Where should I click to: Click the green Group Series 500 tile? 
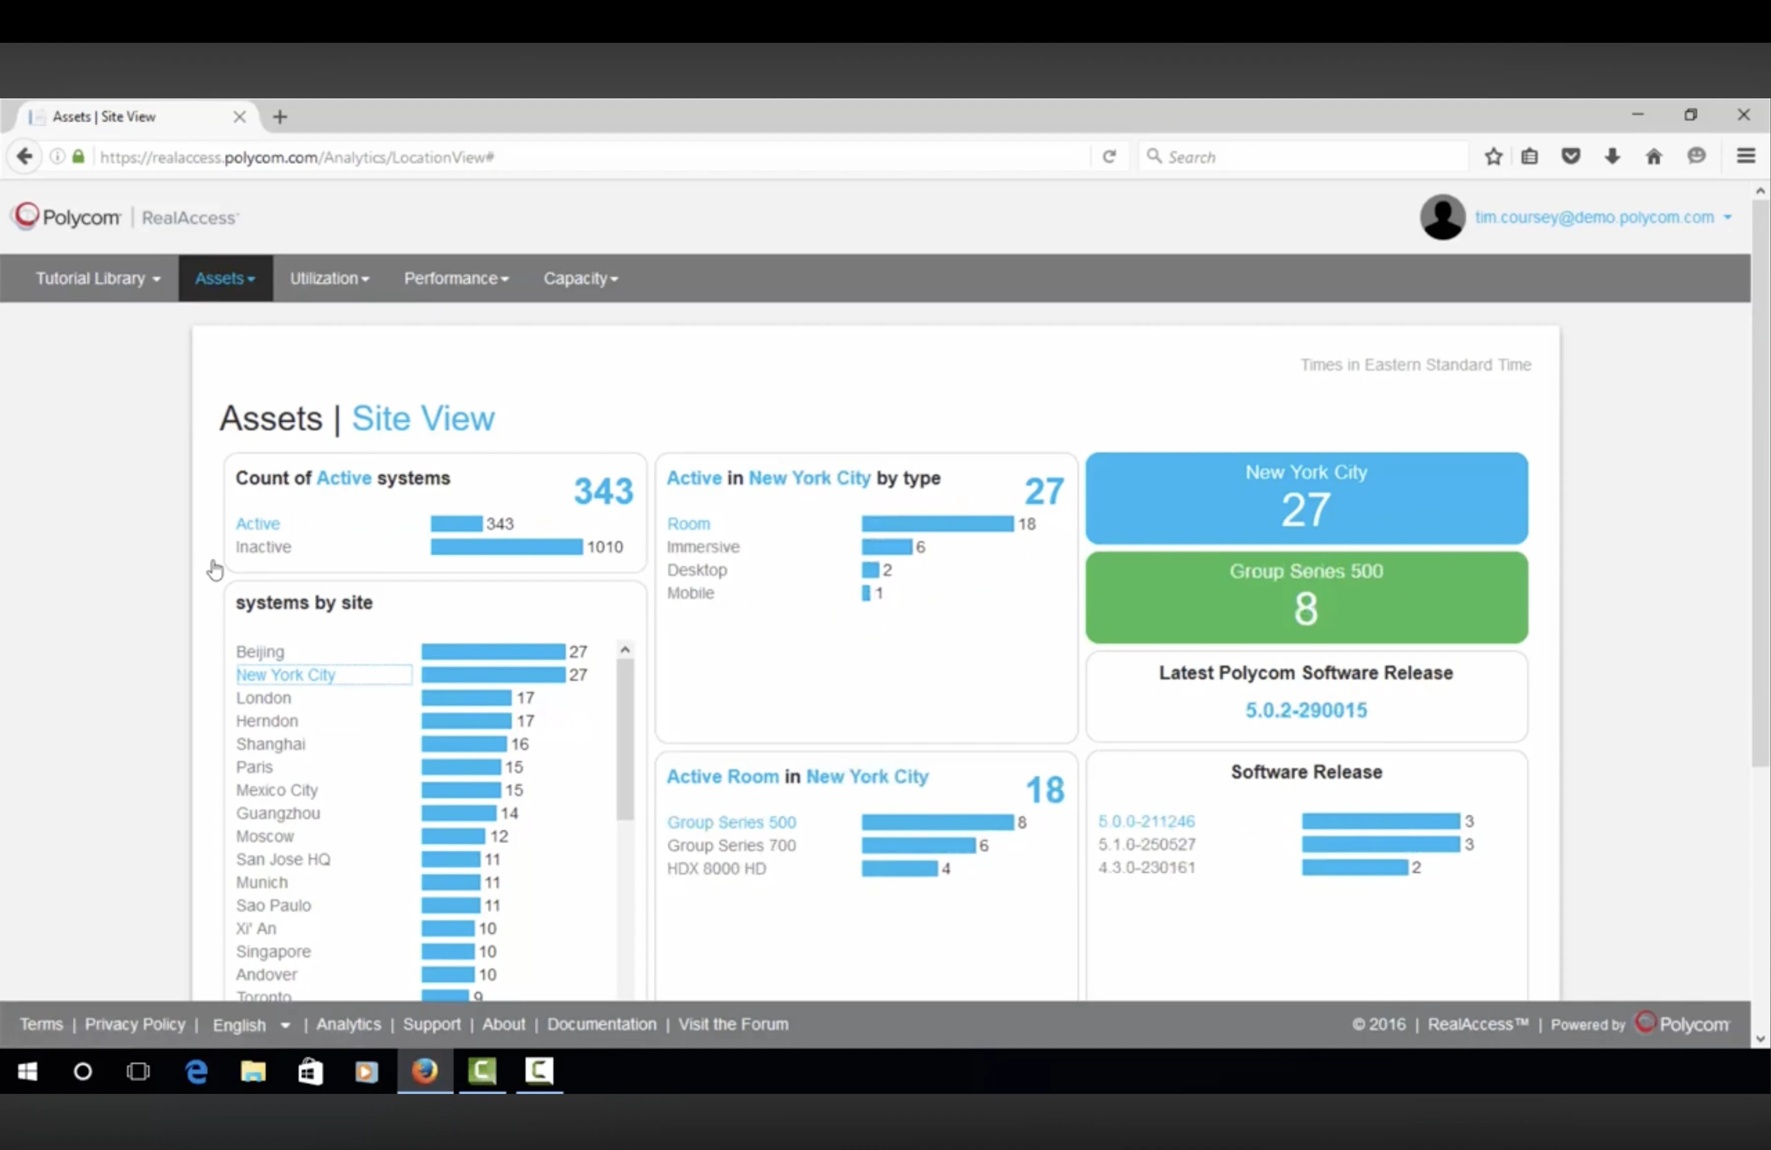[x=1306, y=597]
